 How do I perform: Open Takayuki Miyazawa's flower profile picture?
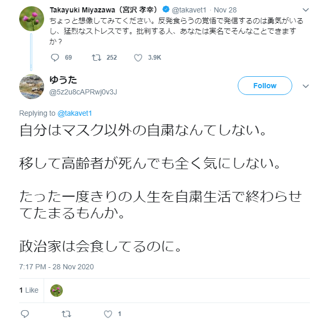(x=31, y=19)
